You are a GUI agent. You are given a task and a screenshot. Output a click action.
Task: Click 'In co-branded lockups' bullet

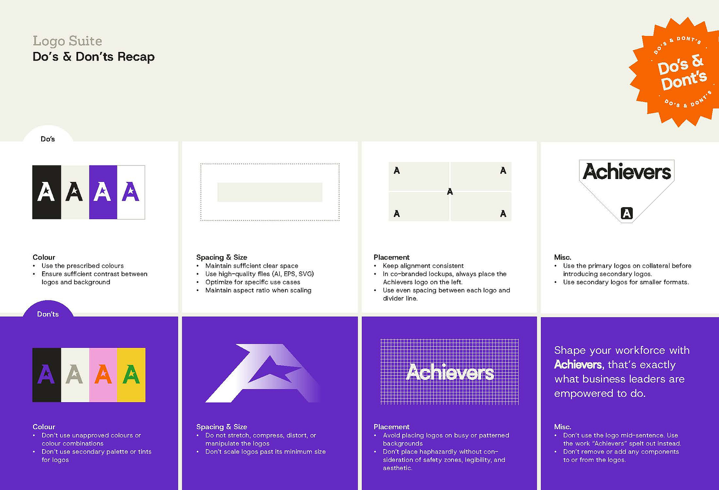[x=445, y=278]
